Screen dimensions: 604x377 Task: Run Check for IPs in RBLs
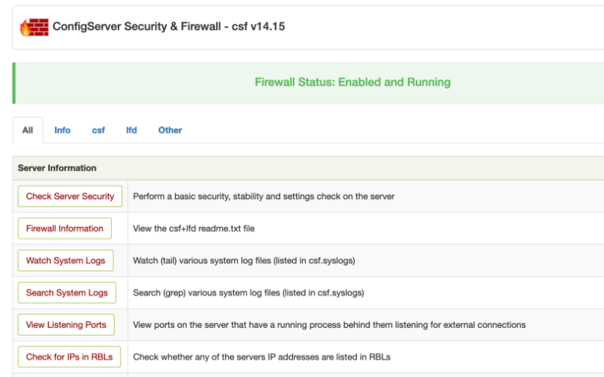coord(69,357)
